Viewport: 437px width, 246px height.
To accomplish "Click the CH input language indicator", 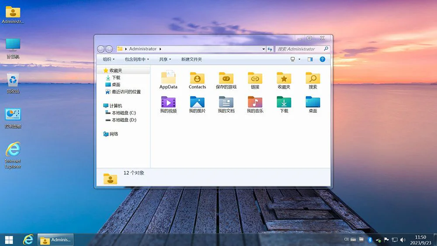I will coord(346,239).
